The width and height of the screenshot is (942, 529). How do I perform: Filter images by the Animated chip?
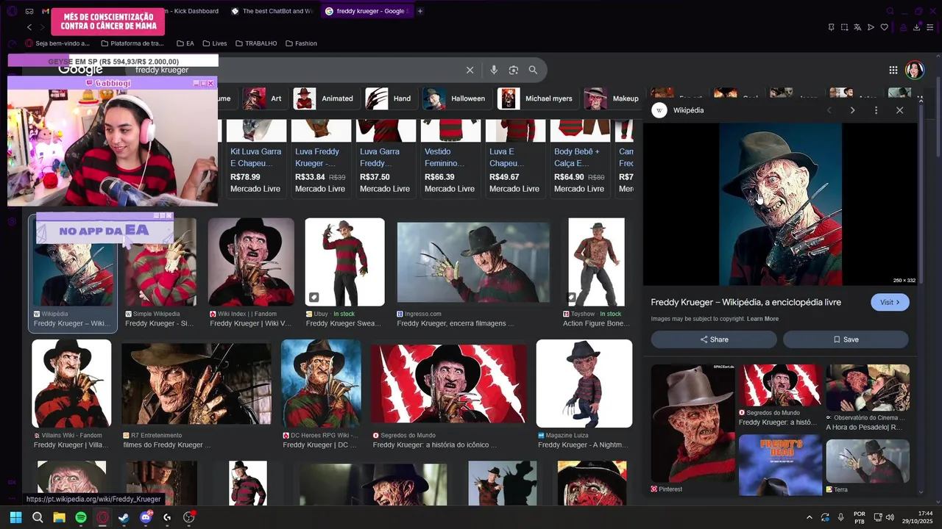click(x=324, y=98)
